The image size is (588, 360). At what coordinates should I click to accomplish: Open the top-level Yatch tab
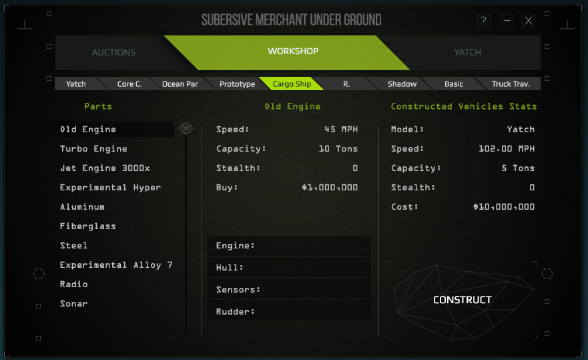click(467, 52)
